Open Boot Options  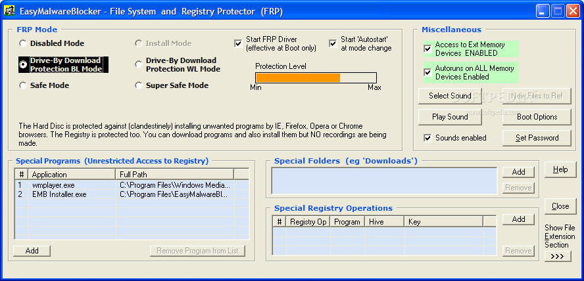point(537,117)
